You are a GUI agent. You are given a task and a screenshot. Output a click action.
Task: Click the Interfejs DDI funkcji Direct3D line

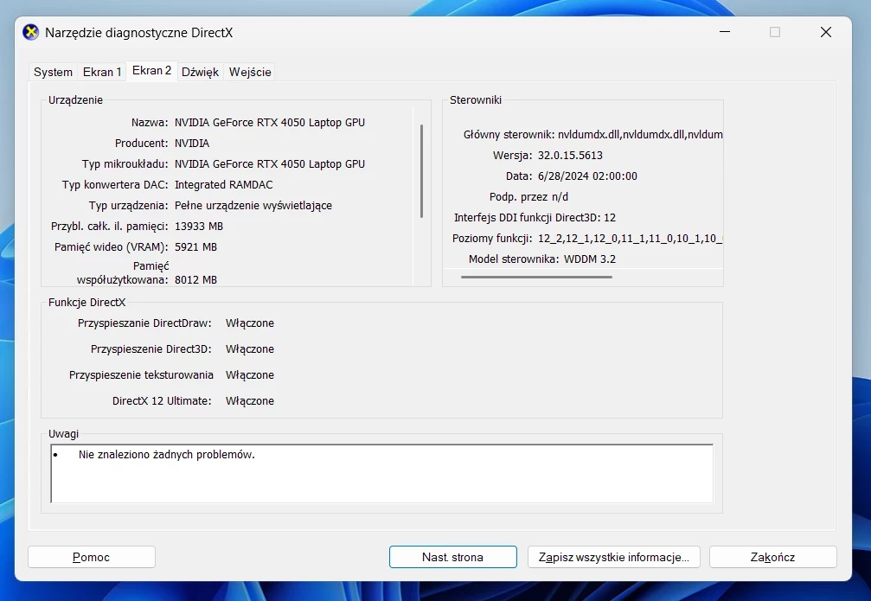coord(535,218)
